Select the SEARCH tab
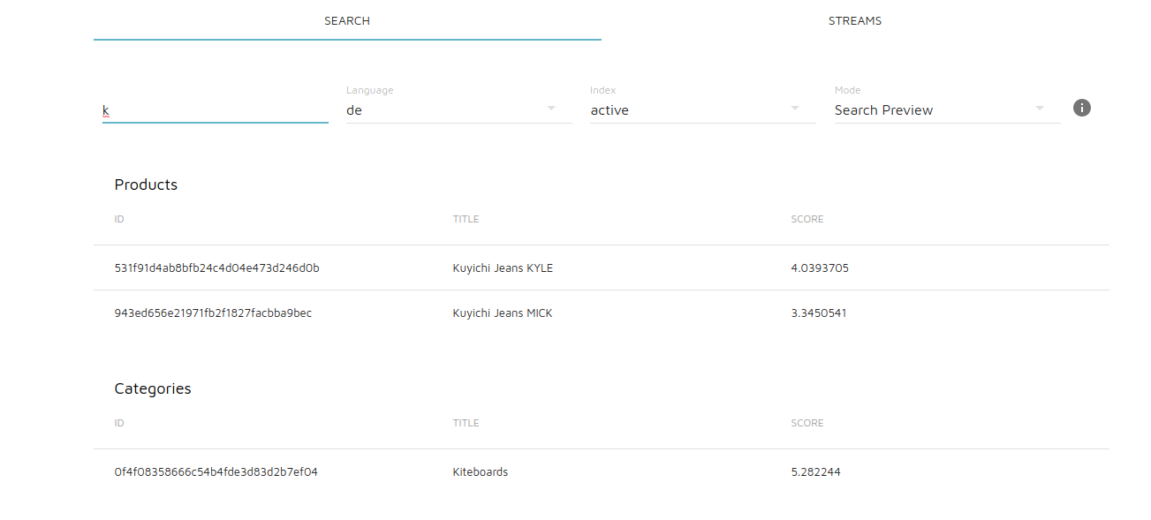 (x=347, y=20)
